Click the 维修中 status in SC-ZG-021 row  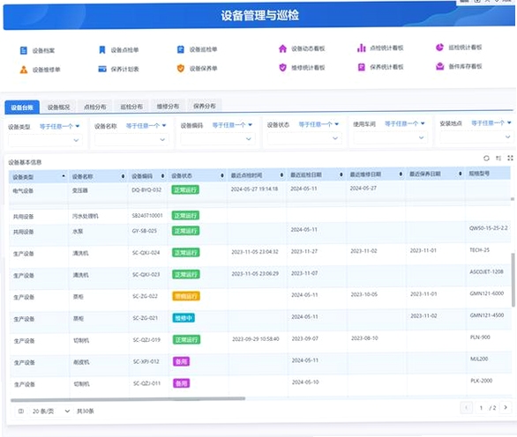[184, 318]
